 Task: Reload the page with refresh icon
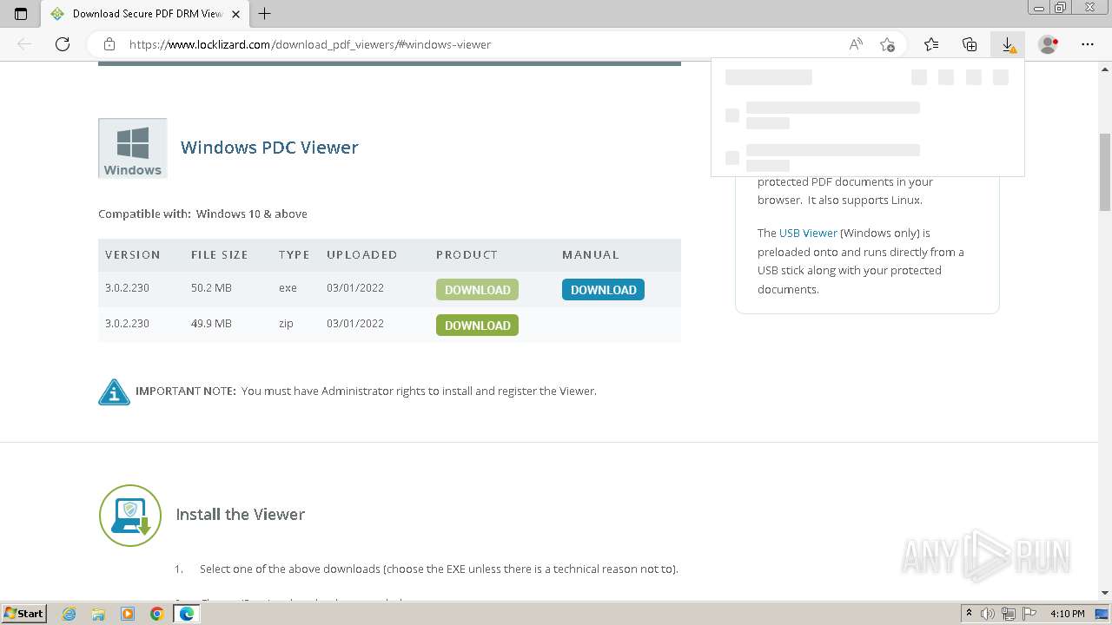click(x=63, y=44)
